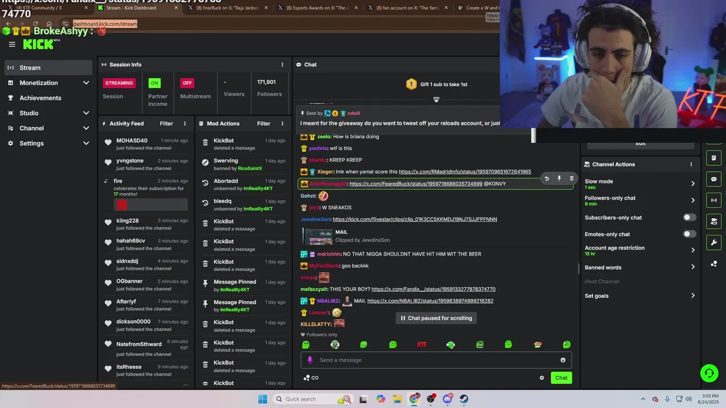The image size is (726, 408).
Task: Open Mod Actions Filter
Action: pyautogui.click(x=264, y=124)
